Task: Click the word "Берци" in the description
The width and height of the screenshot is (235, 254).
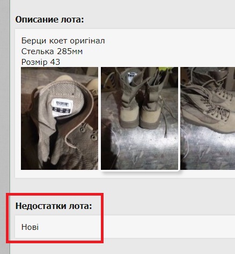Action: point(34,41)
